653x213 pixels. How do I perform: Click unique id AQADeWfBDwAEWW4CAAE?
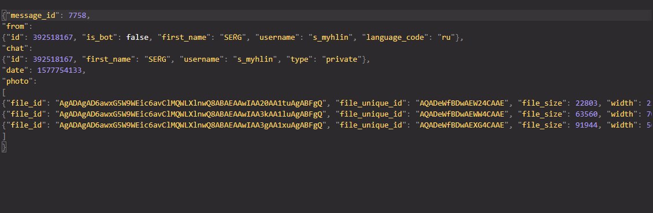[462, 114]
